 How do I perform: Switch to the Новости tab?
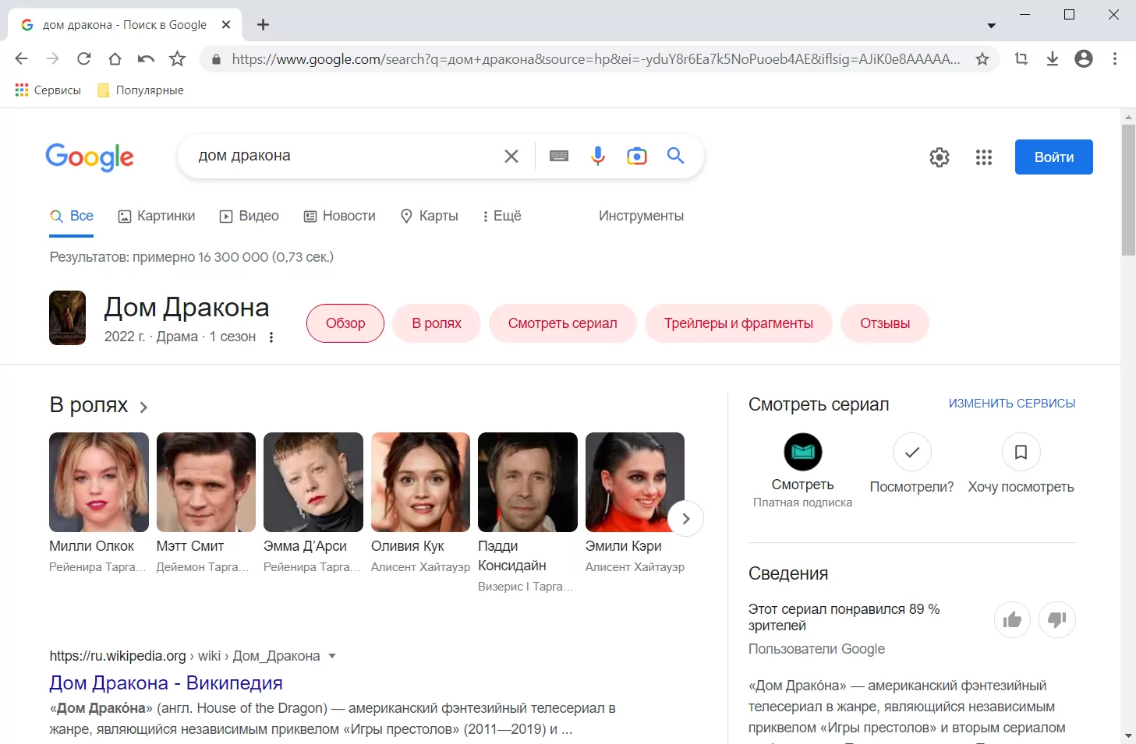tap(340, 216)
